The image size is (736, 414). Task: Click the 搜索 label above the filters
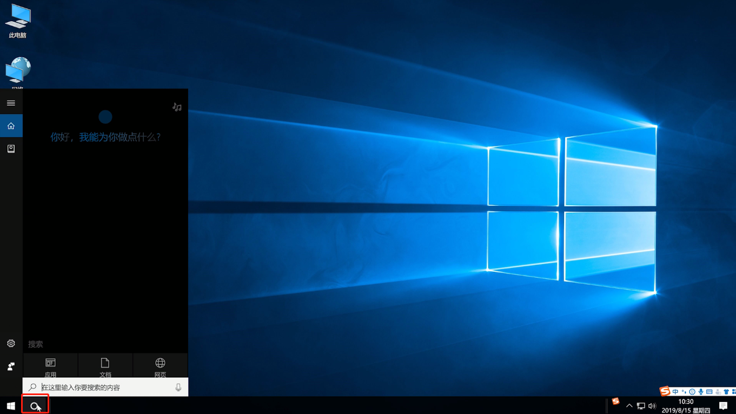pyautogui.click(x=36, y=344)
